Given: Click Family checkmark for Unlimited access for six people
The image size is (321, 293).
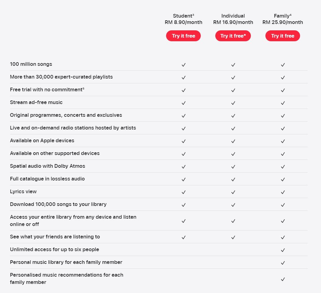Looking at the screenshot, I should tap(283, 250).
